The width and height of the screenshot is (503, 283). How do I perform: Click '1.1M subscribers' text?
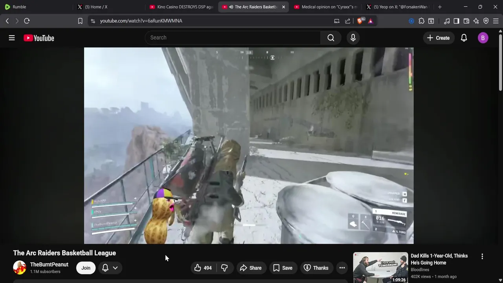[45, 272]
